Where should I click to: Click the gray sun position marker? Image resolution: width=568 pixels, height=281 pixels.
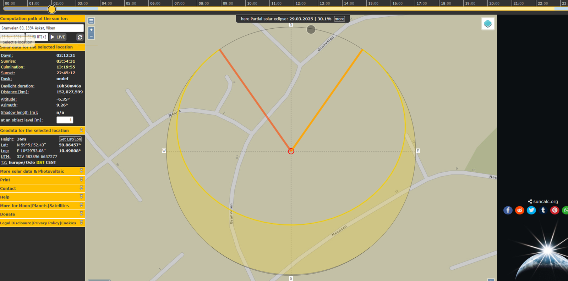pyautogui.click(x=311, y=29)
